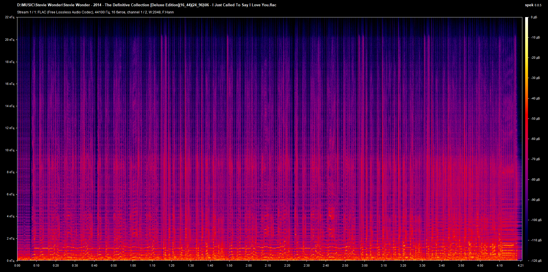Click the '-110 дБ' scale label
This screenshot has width=548, height=272.
click(x=536, y=240)
